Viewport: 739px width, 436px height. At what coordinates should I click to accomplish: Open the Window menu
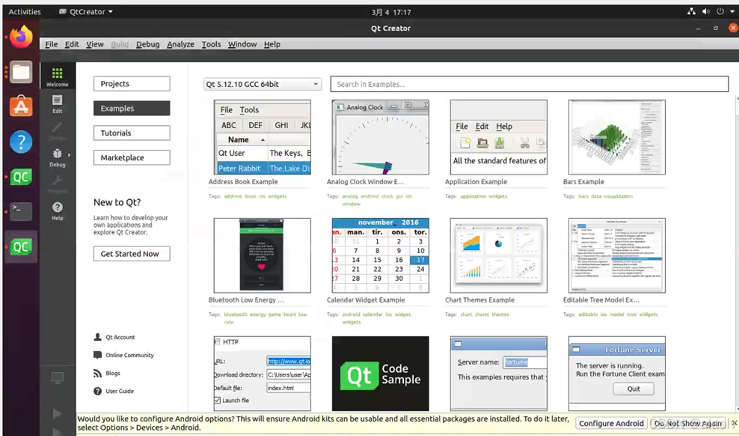(242, 44)
